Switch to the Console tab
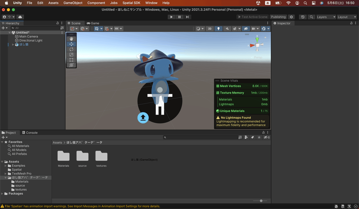Viewport: 359px width, 209px height. [x=30, y=133]
